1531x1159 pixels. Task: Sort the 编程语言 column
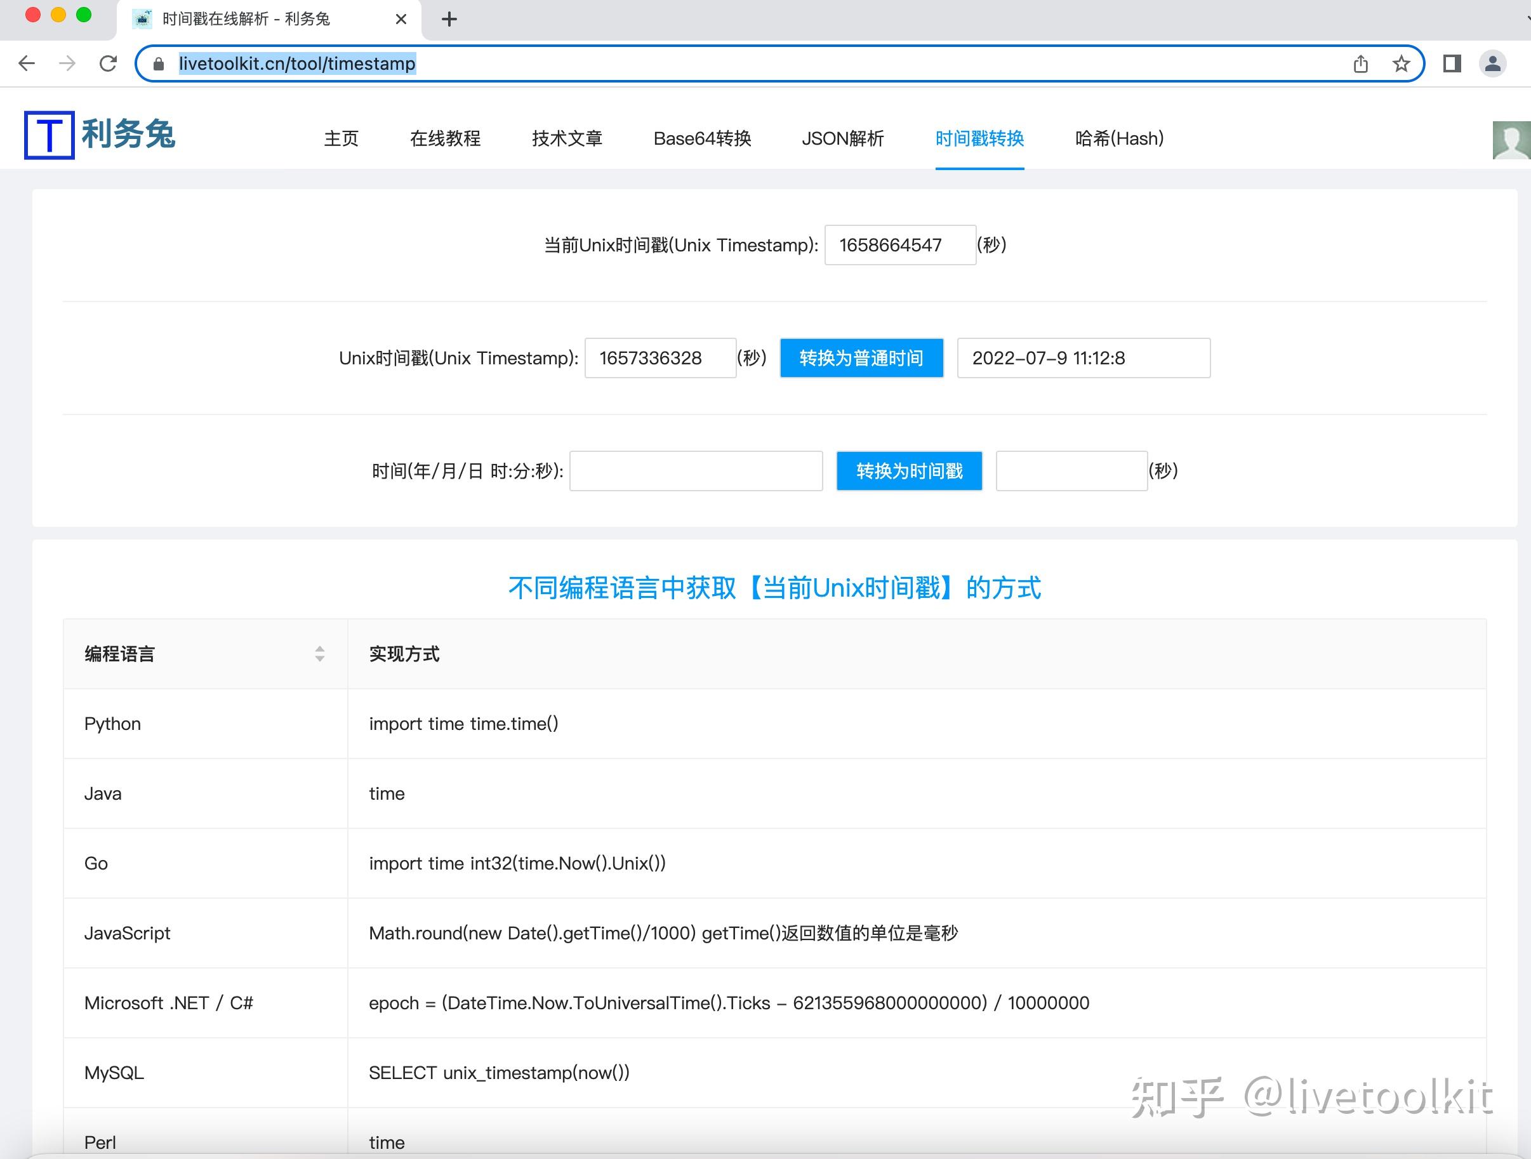pos(319,654)
